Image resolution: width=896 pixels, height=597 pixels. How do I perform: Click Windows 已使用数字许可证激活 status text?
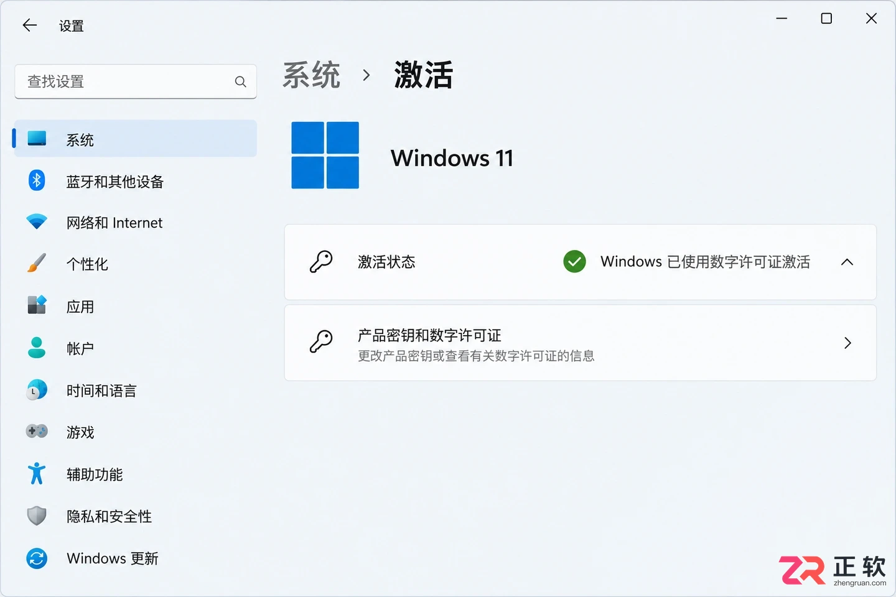pyautogui.click(x=705, y=262)
